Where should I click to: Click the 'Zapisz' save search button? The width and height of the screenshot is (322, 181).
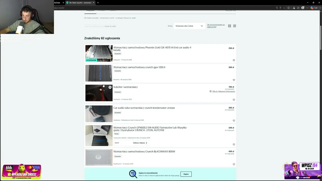[186, 174]
